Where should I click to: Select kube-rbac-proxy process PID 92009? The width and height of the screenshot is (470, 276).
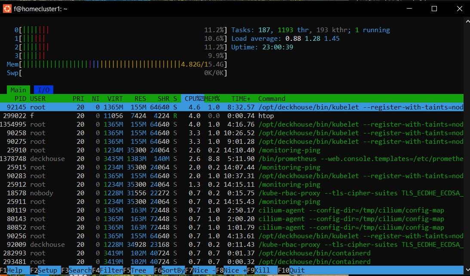pos(232,245)
